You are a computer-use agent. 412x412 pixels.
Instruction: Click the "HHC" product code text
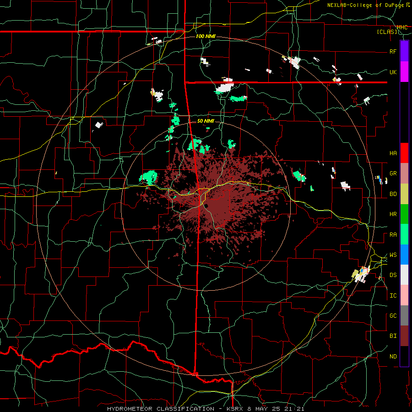[x=402, y=27]
